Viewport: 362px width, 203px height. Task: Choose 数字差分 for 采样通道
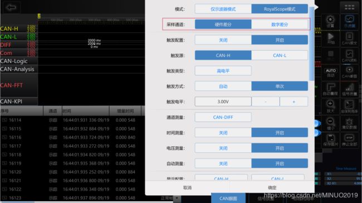point(280,24)
